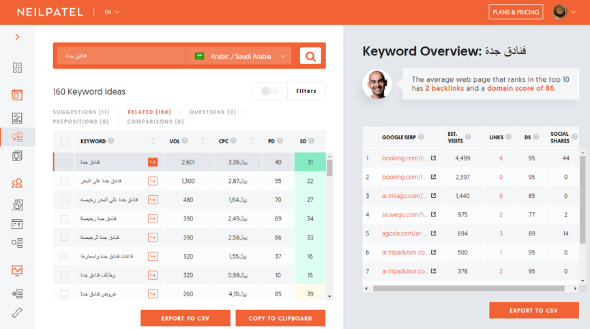Screen dimensions: 590x329
Task: Open the first booking.com/c... SERP link
Action: [404, 158]
